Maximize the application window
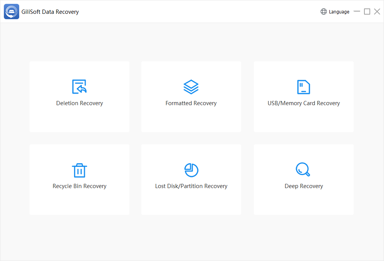Image resolution: width=384 pixels, height=261 pixels. pyautogui.click(x=366, y=12)
